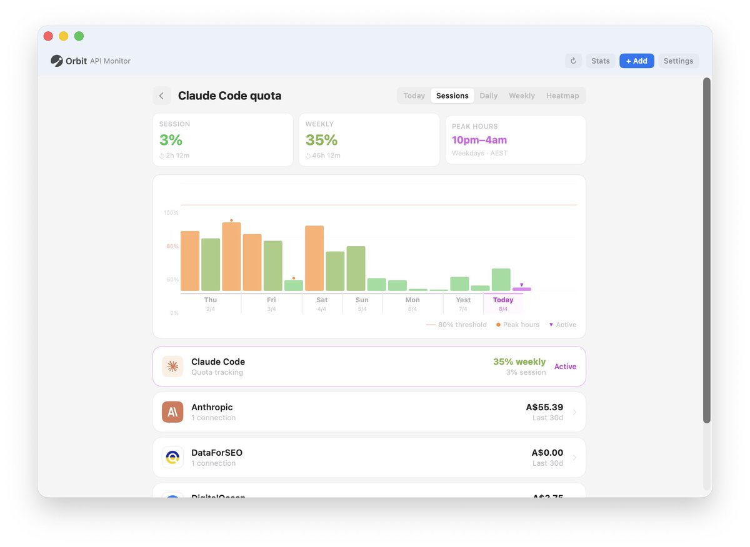The width and height of the screenshot is (750, 547).
Task: Click the vertical scrollbar thumb
Action: coord(707,250)
